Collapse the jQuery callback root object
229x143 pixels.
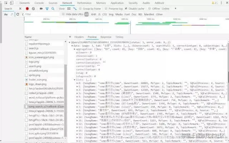coord(69,42)
